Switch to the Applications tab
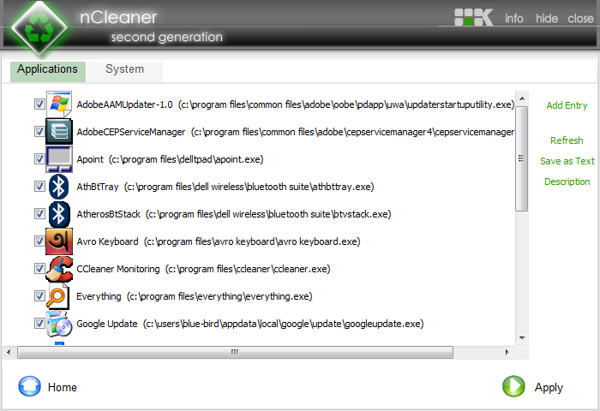The width and height of the screenshot is (600, 411). pyautogui.click(x=47, y=71)
